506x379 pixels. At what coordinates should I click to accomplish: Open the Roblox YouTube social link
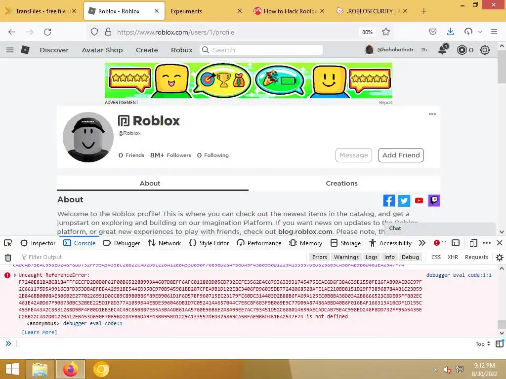tap(419, 200)
